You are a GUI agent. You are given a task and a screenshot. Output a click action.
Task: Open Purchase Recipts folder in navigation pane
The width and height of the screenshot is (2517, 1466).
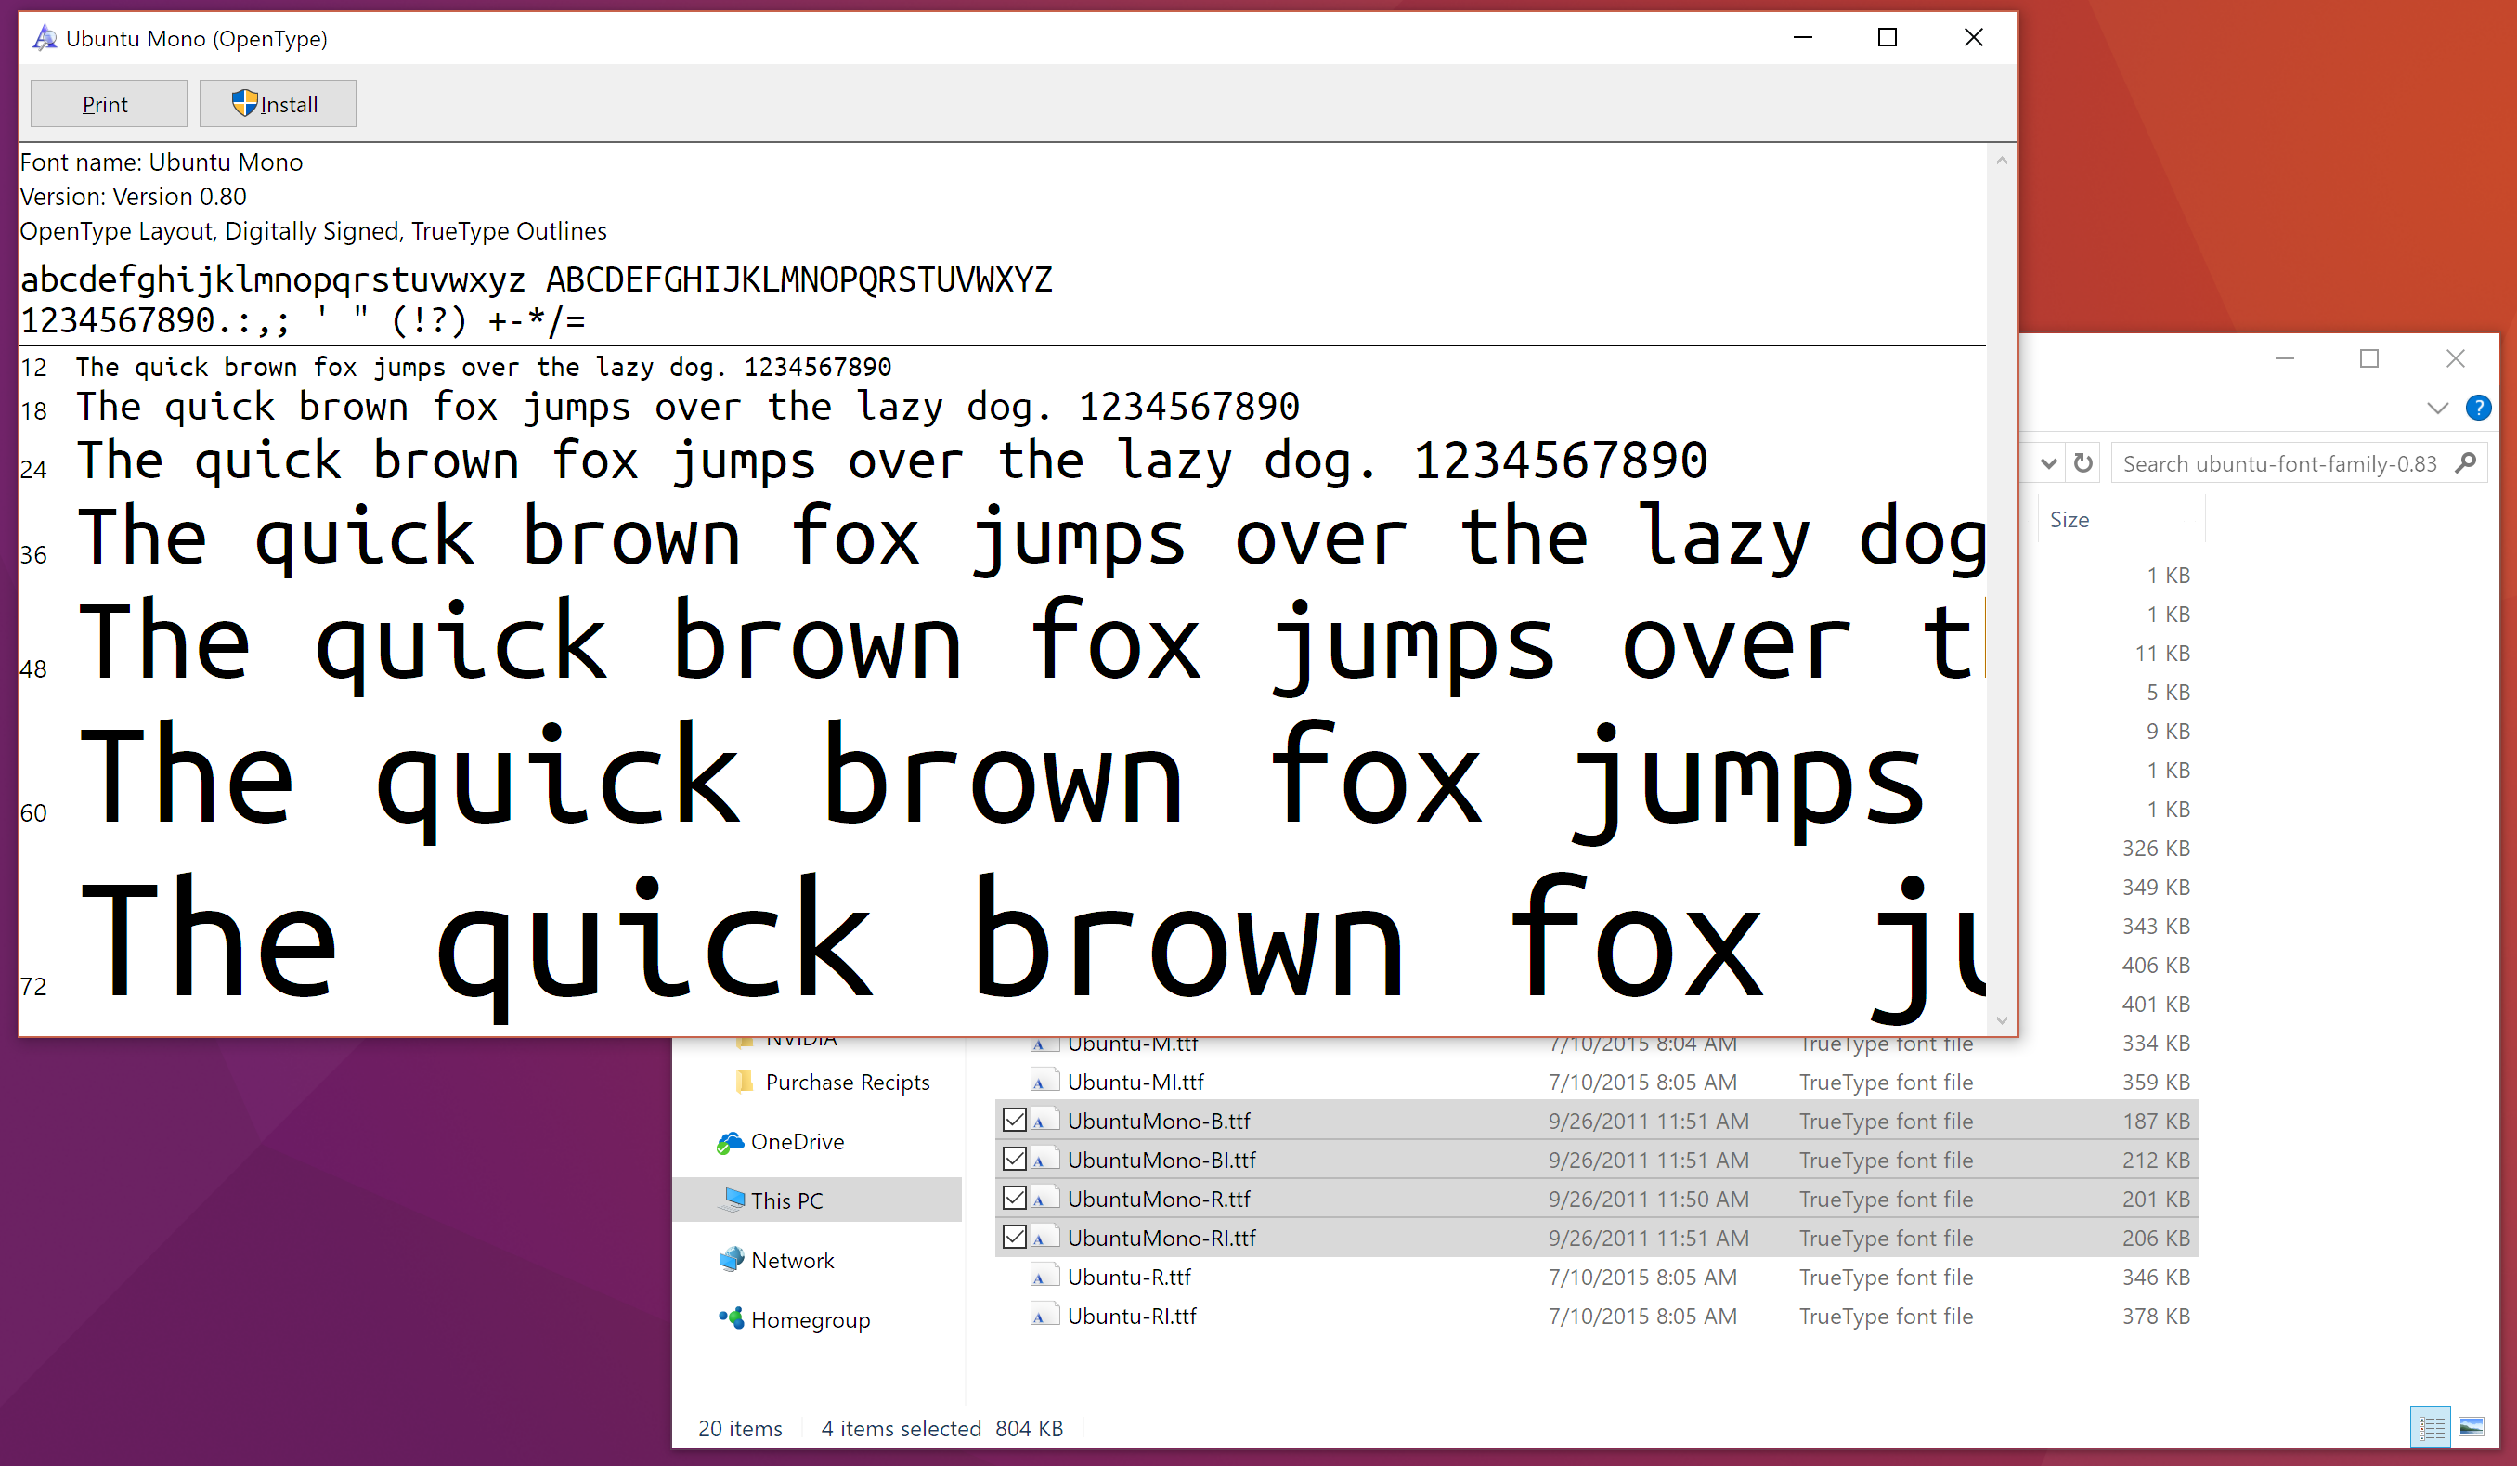click(x=847, y=1082)
